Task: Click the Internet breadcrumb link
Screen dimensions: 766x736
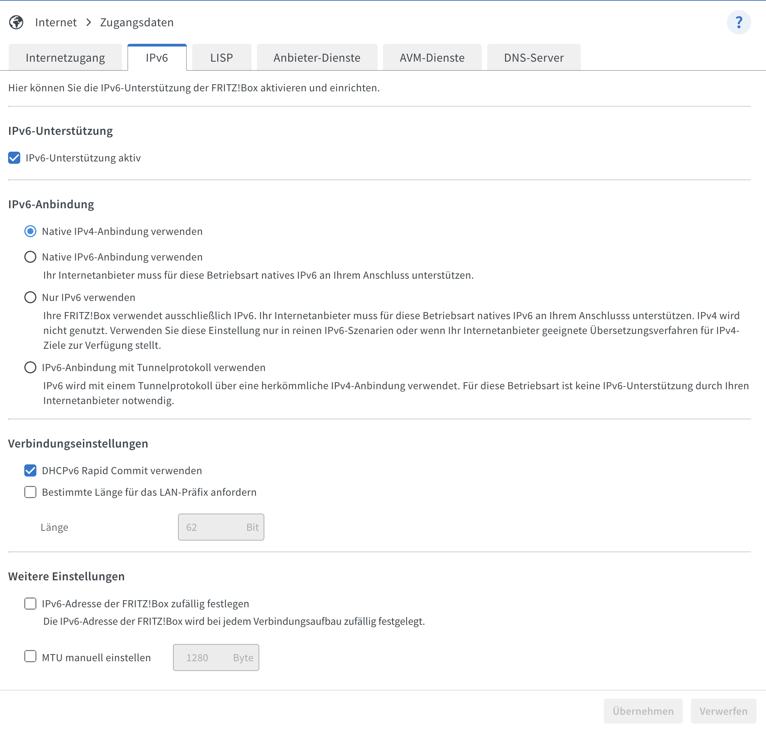Action: pos(56,22)
